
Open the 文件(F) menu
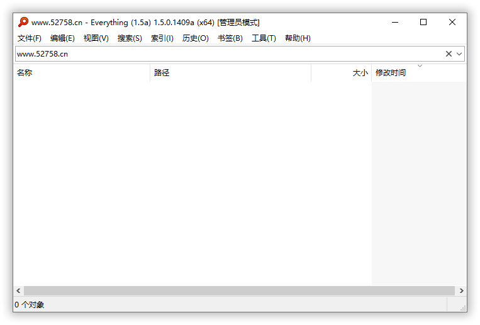[30, 38]
